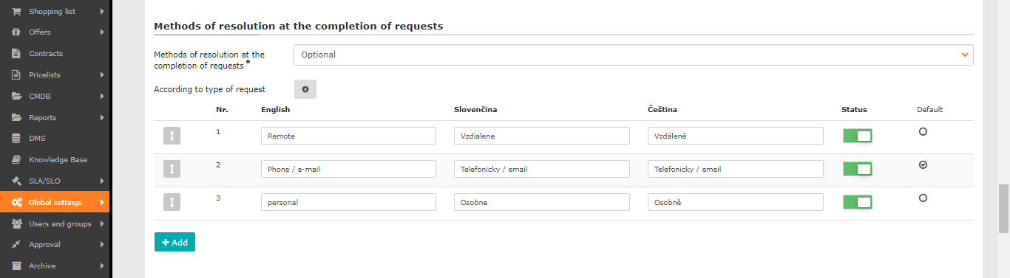Set Remote as the default method
Screen dimensions: 1010x278
pyautogui.click(x=923, y=131)
